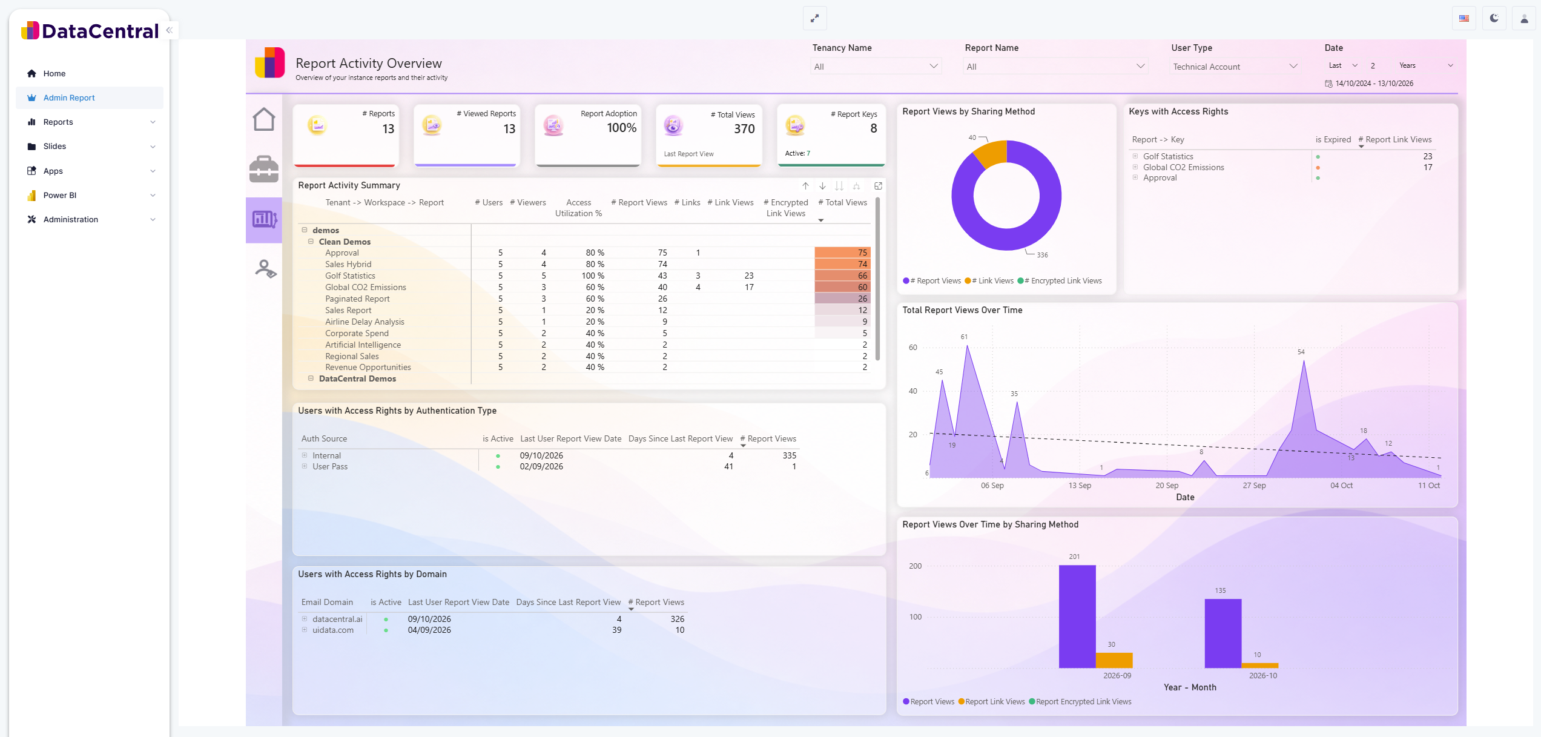The width and height of the screenshot is (1541, 737).
Task: Select the 2026-09 Report Views bar
Action: (x=1077, y=616)
